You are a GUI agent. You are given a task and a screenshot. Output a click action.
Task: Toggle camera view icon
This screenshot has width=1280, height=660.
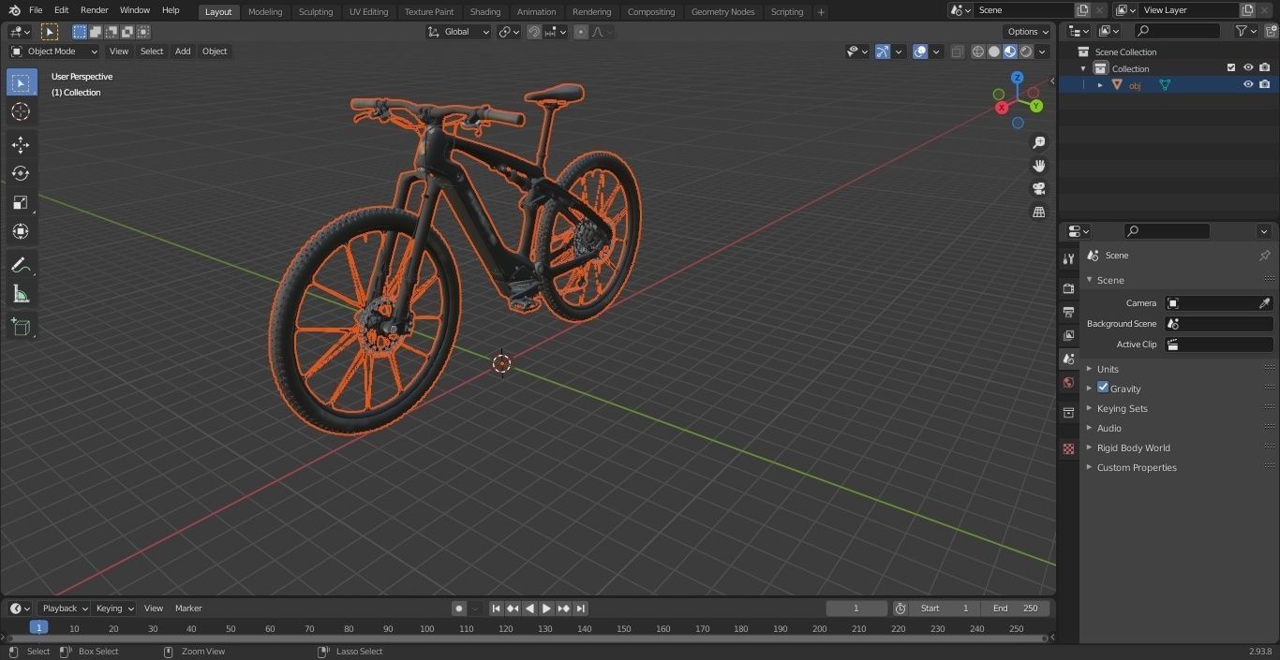[1039, 188]
